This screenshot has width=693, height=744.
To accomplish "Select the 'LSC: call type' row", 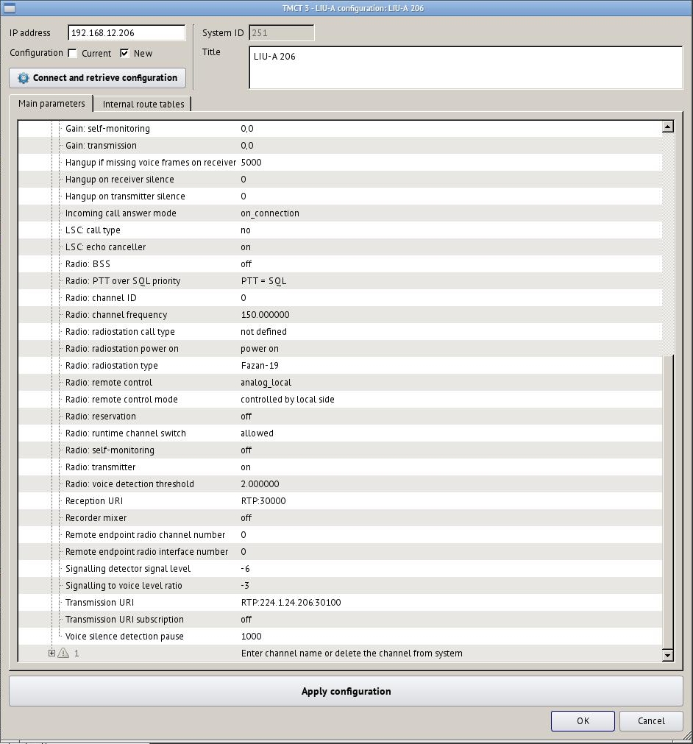I will pos(340,230).
